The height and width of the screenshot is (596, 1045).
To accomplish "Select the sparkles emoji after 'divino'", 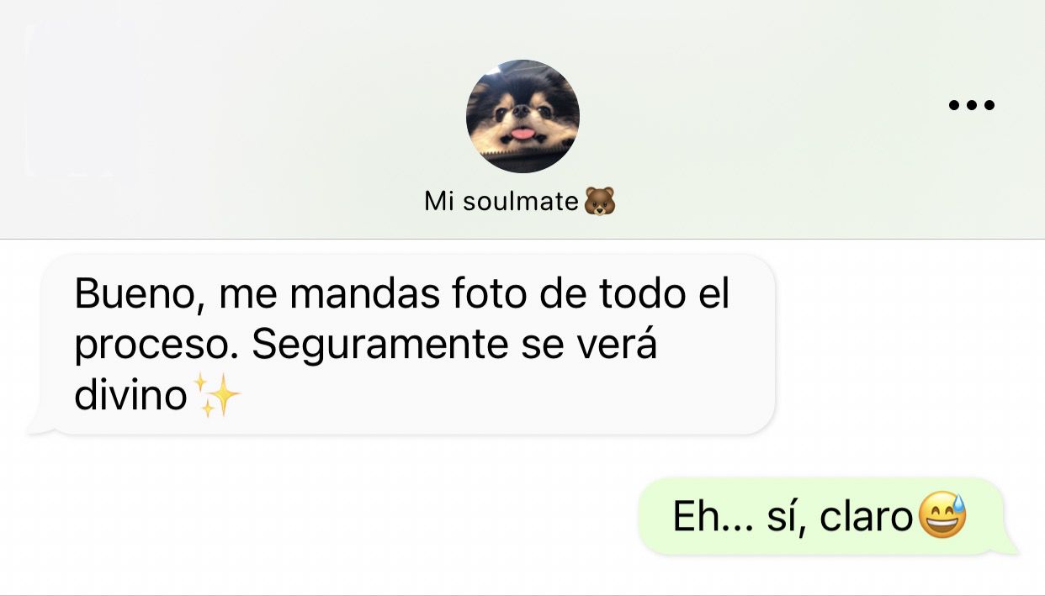I will tap(217, 396).
